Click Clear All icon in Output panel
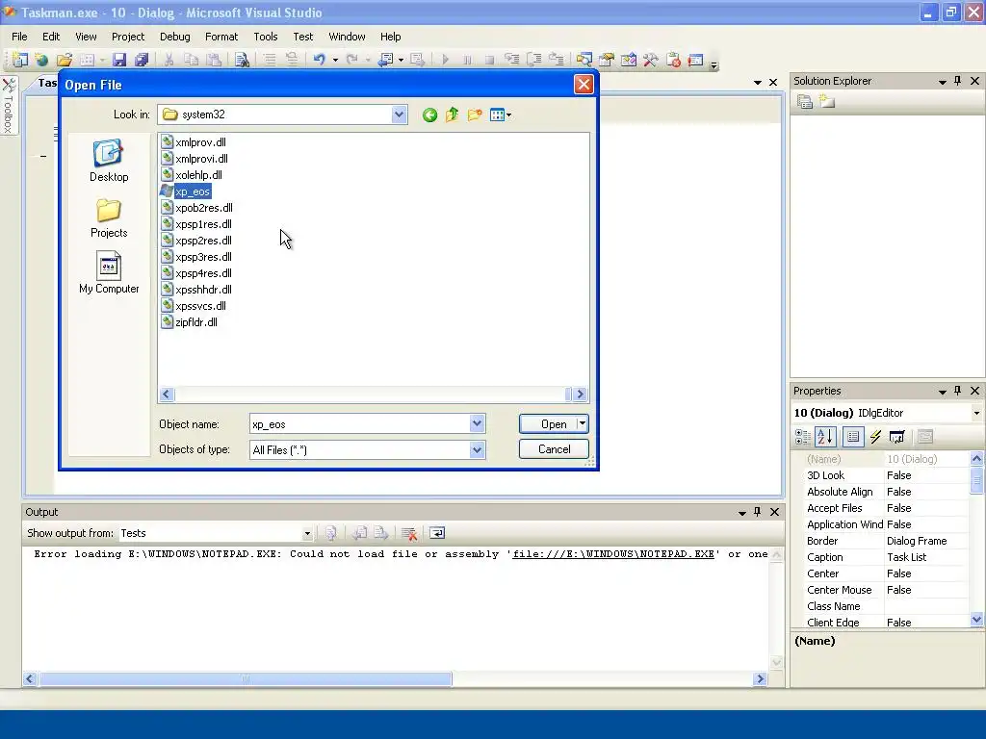 coord(408,533)
